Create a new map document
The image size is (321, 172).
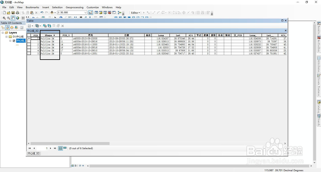[4, 13]
